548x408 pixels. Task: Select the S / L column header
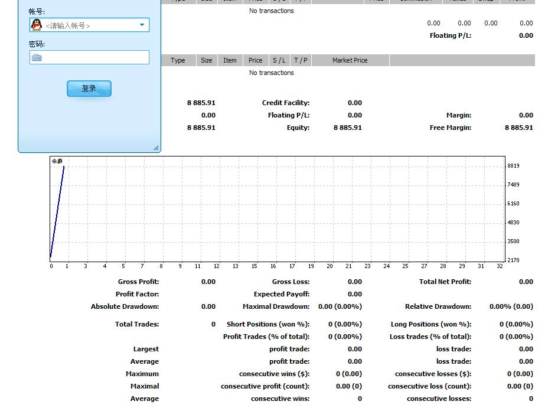click(279, 60)
